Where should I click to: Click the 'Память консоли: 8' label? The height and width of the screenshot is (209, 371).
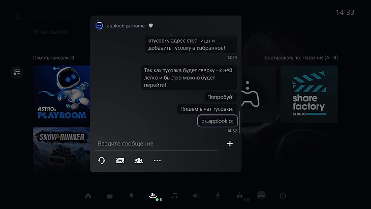coord(53,58)
